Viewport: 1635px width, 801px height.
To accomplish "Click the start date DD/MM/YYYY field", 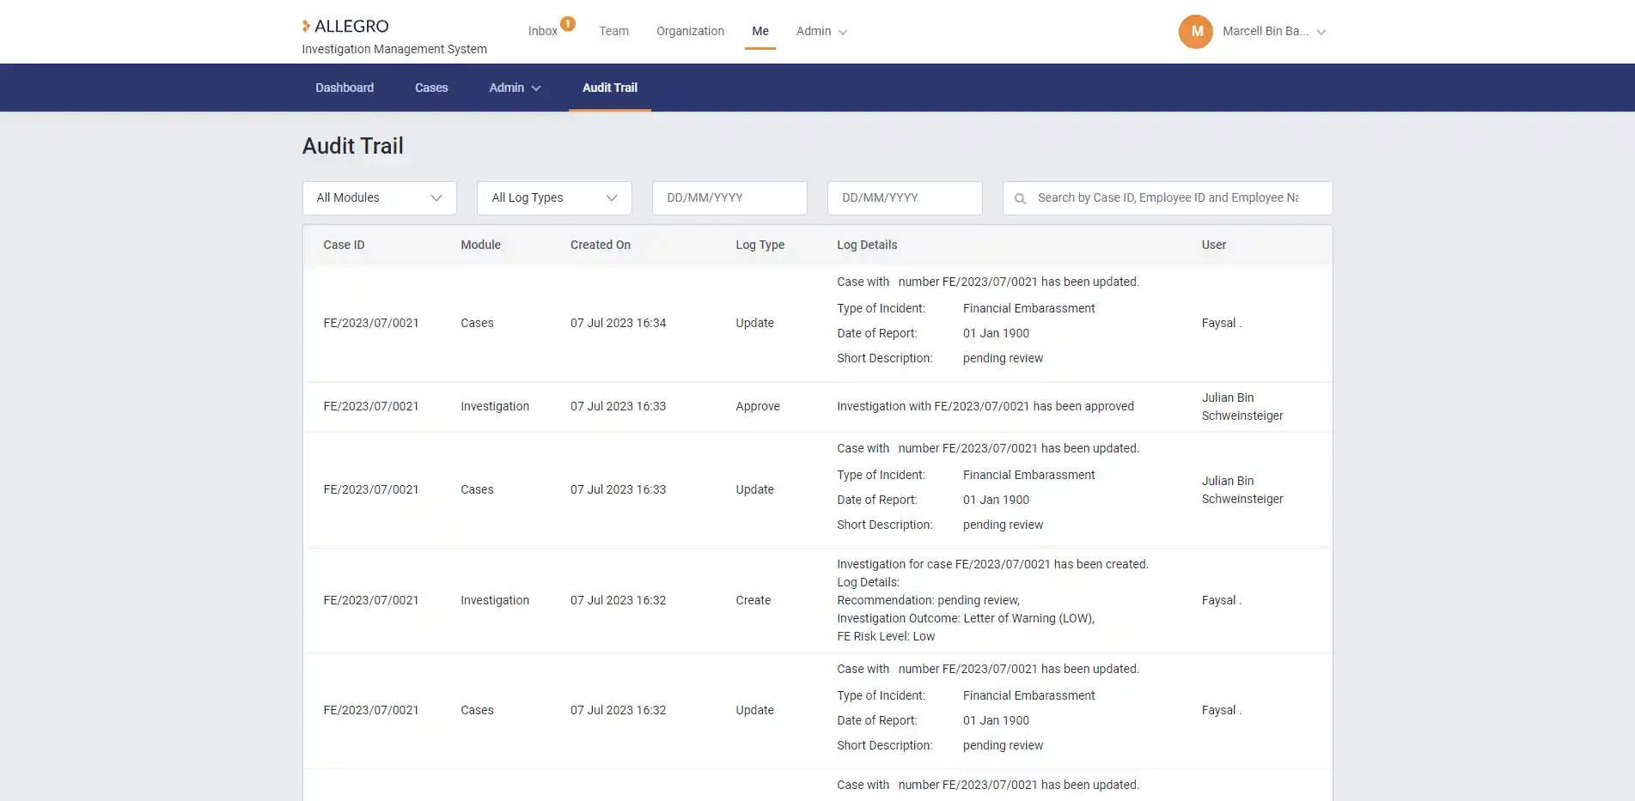I will pos(729,197).
